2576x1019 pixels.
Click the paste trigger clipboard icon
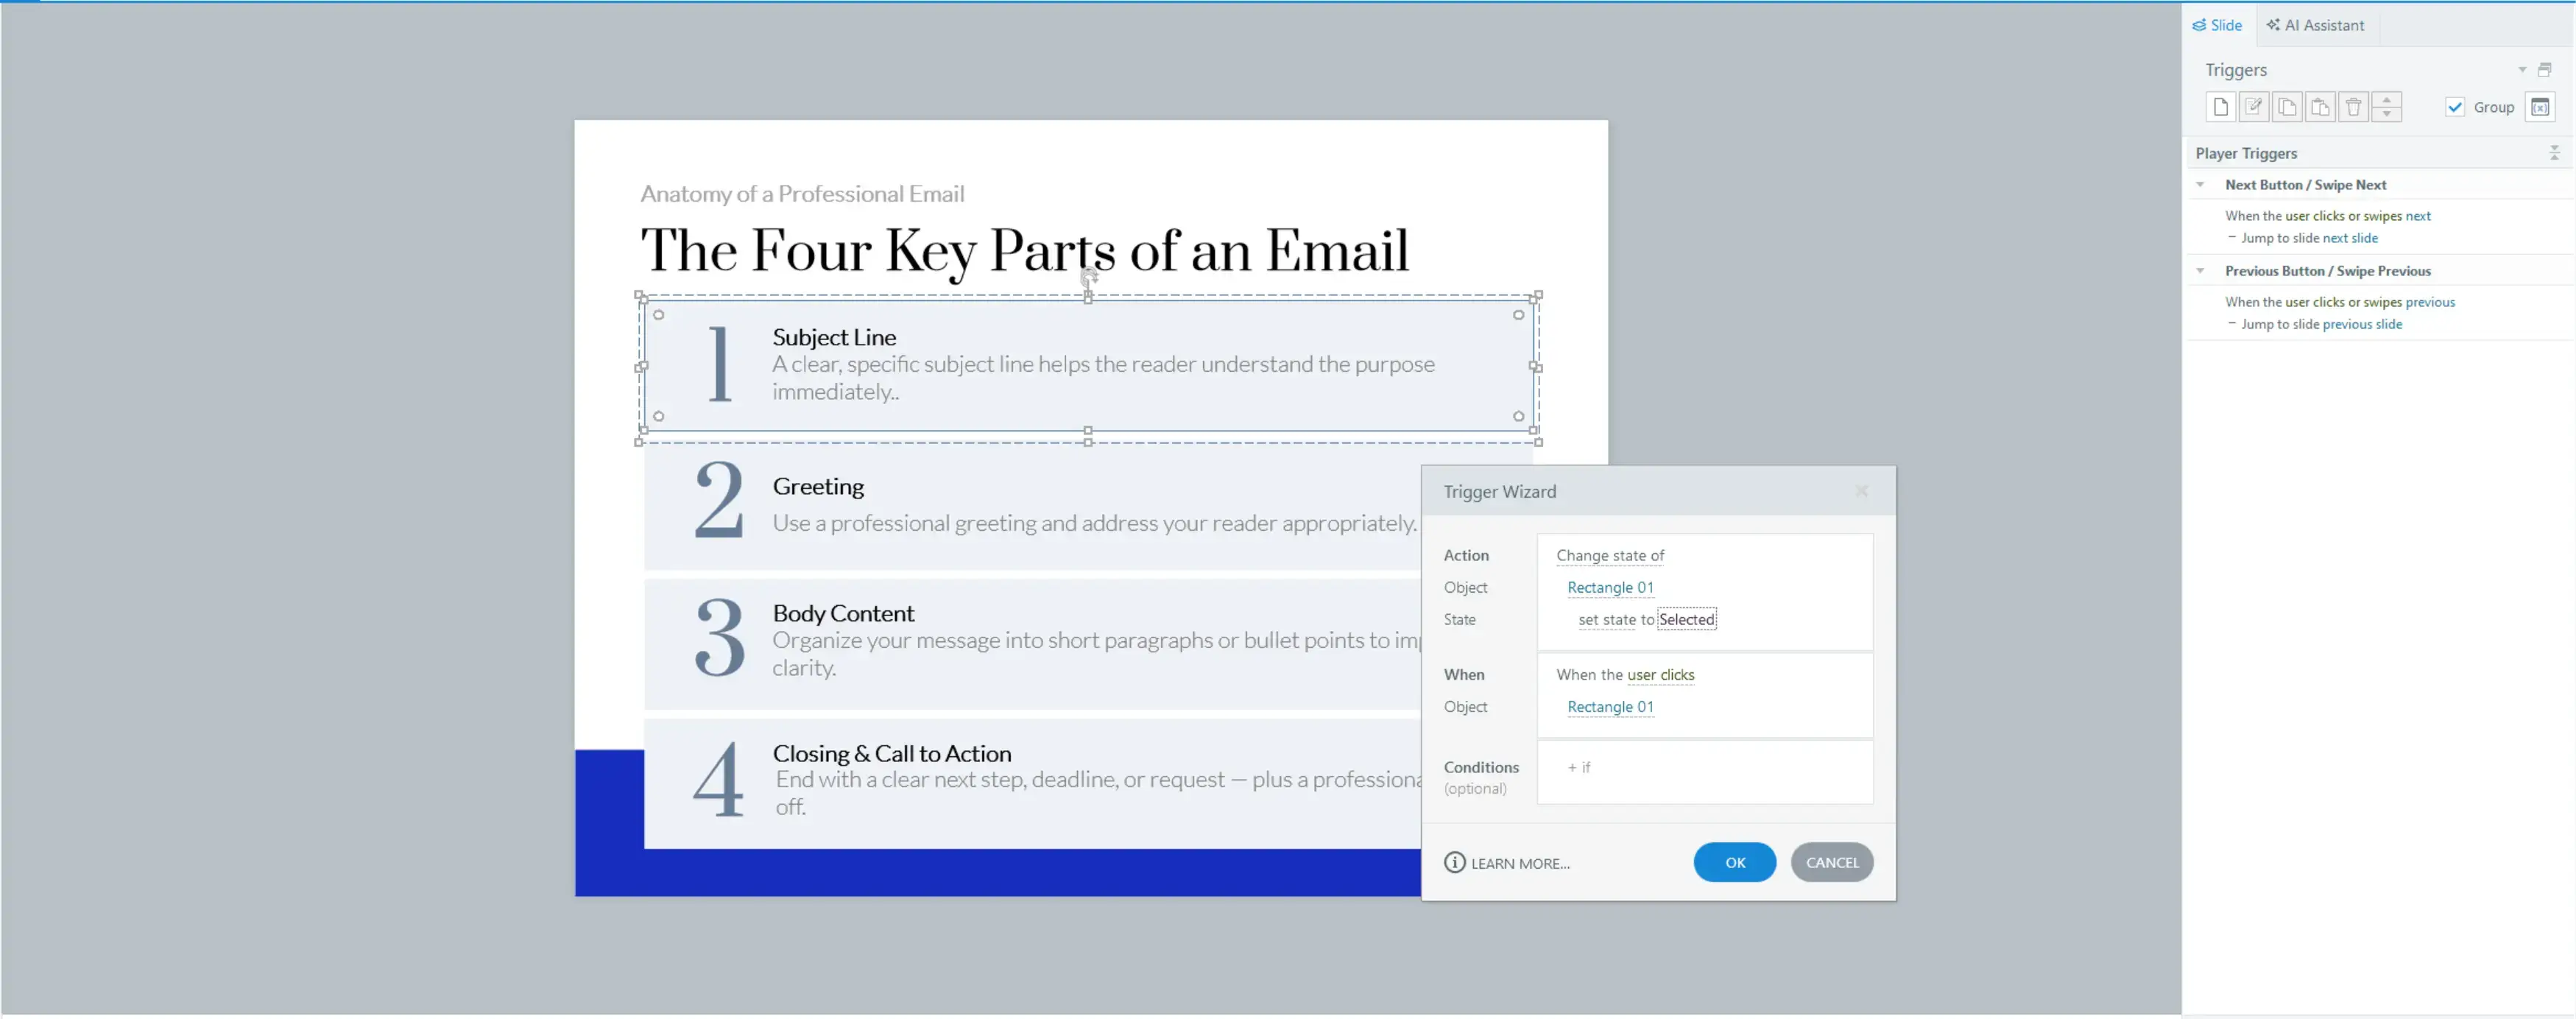pyautogui.click(x=2320, y=107)
